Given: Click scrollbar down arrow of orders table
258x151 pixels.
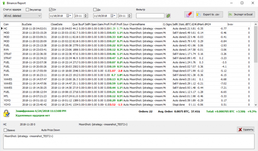Looking at the screenshot, I should (x=256, y=105).
